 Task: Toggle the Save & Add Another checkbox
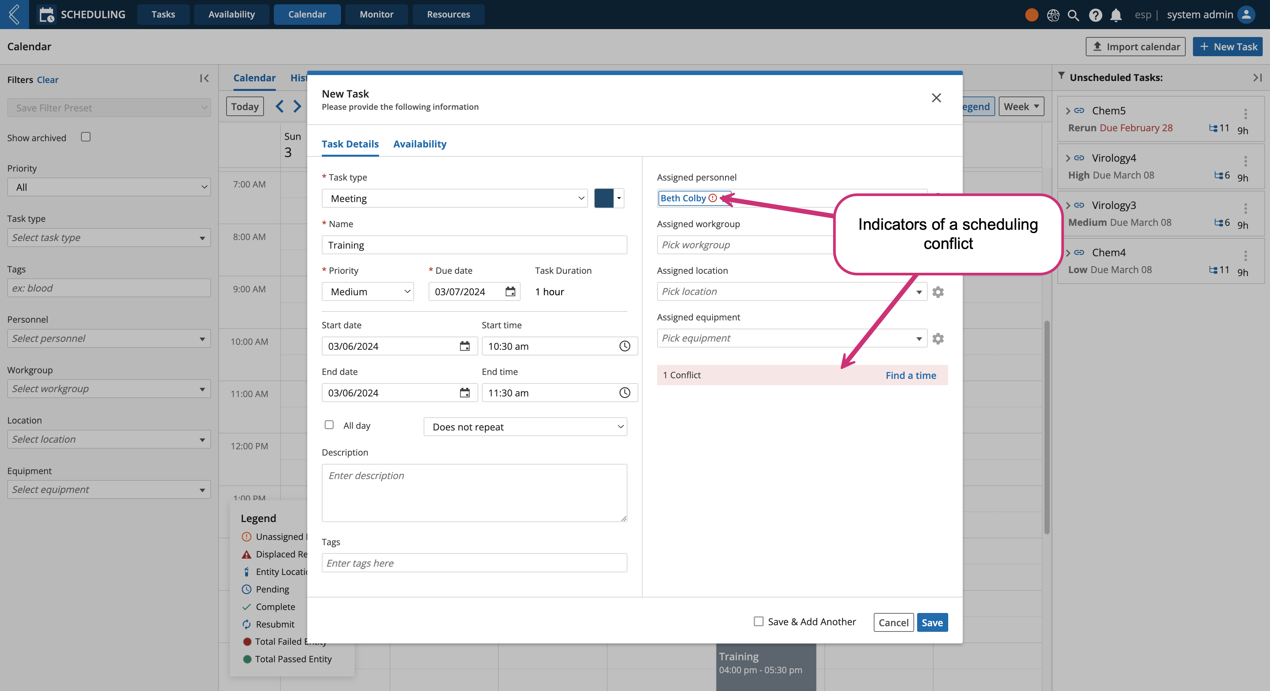pos(758,621)
